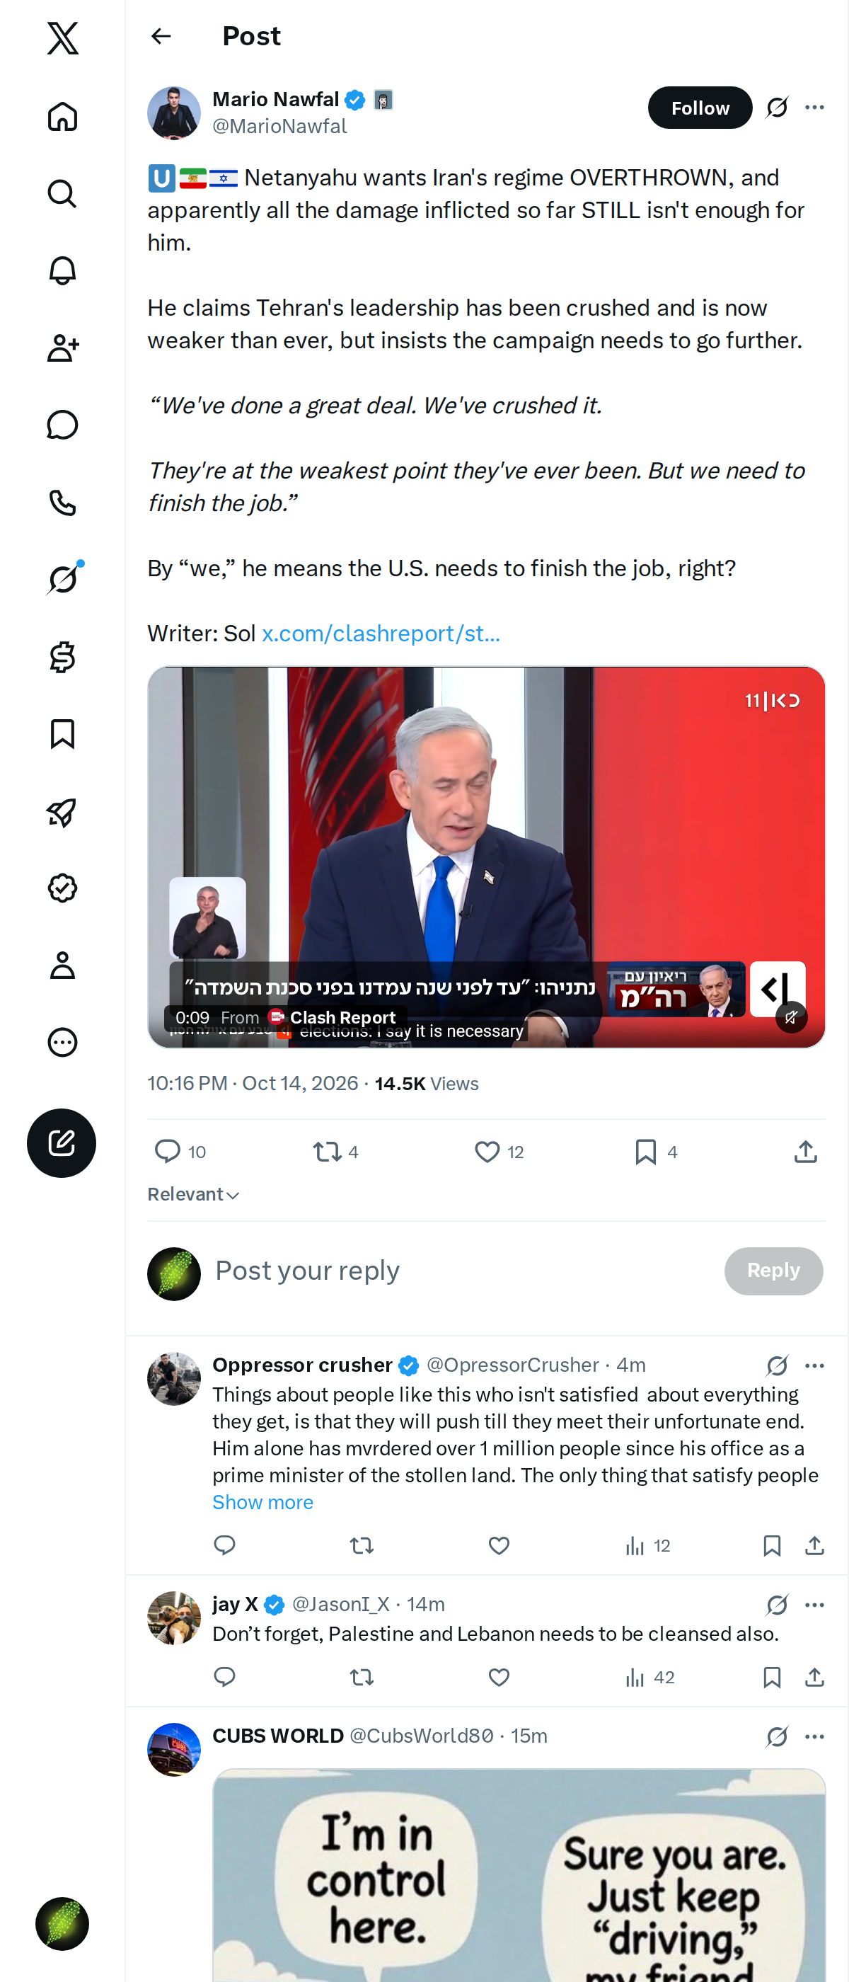This screenshot has width=849, height=1982.
Task: Open the Grok icon in the sidebar
Action: point(62,579)
